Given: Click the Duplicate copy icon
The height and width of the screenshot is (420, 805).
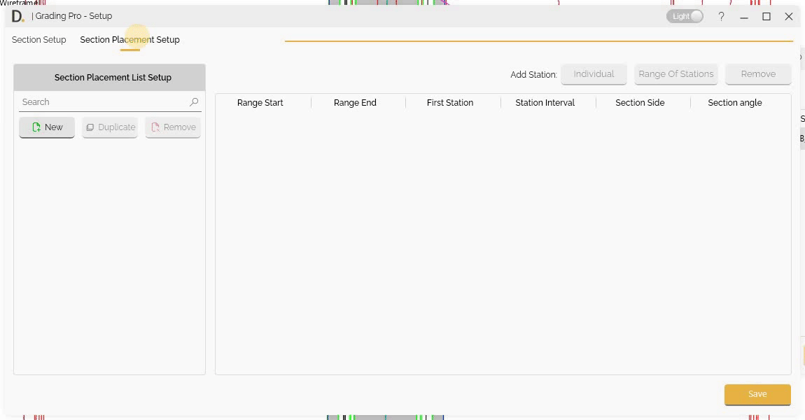Looking at the screenshot, I should click(x=90, y=127).
